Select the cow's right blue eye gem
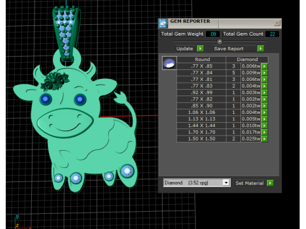 80,99
